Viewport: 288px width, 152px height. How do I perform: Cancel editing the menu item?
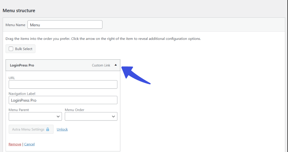(30, 144)
